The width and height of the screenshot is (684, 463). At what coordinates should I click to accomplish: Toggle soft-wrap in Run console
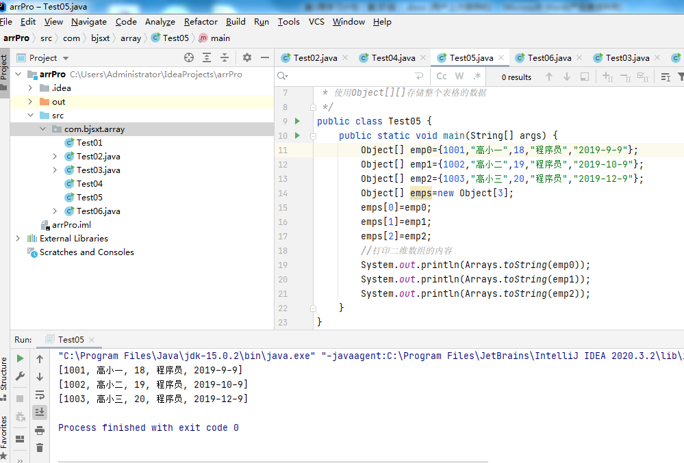click(x=40, y=395)
